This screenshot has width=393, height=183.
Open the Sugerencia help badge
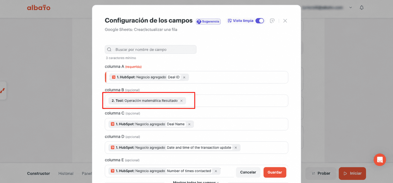coord(208,21)
